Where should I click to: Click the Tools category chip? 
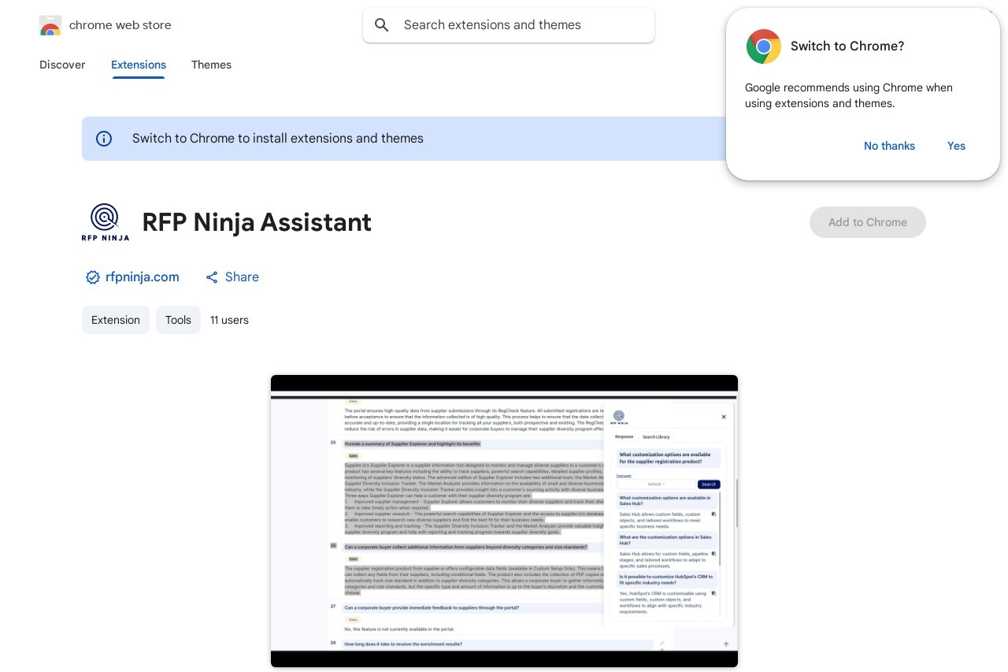[178, 320]
